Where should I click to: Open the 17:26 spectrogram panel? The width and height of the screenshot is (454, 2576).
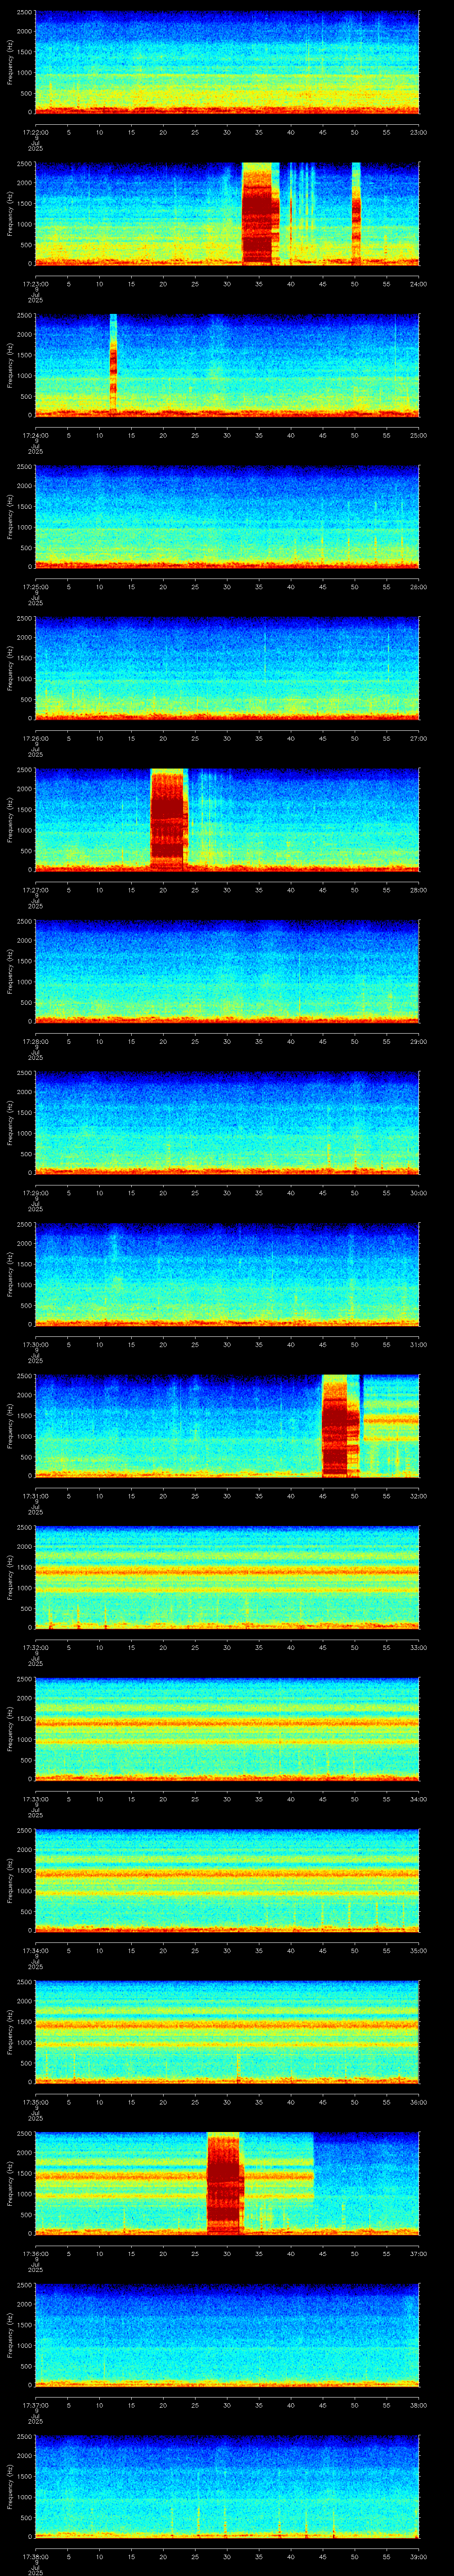coord(227,669)
